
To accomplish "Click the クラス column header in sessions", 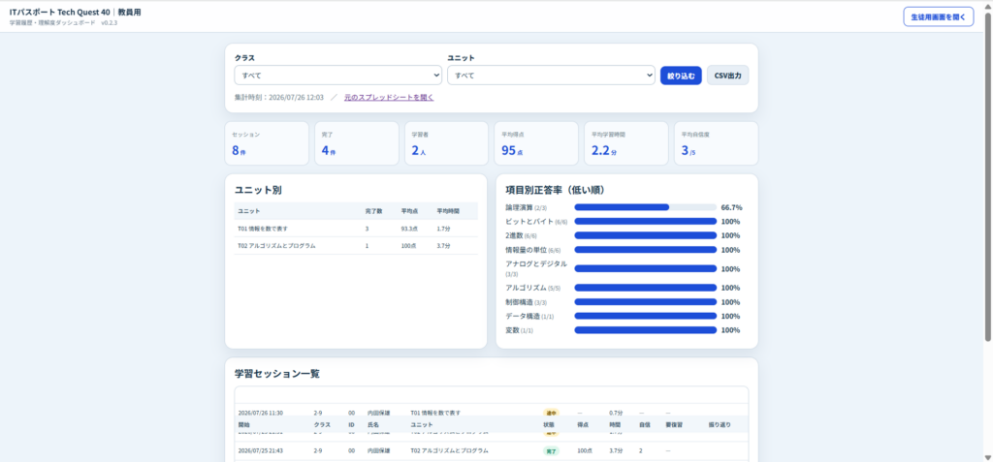I will [x=322, y=424].
